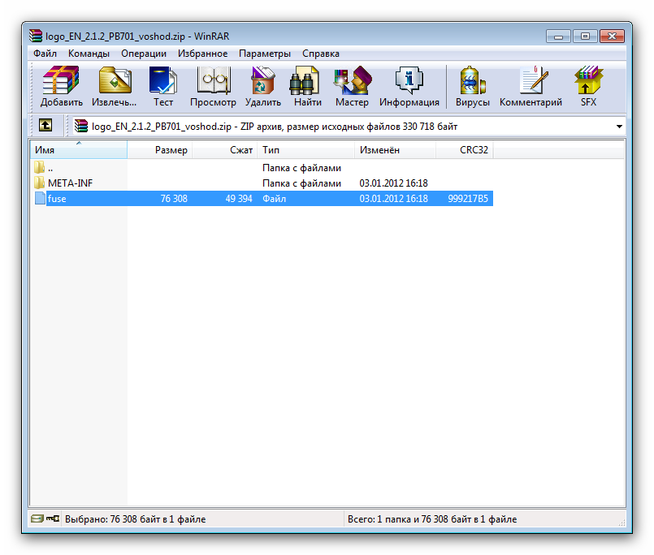Show archive Информация icon
Viewport: 654px width, 555px height.
(x=409, y=80)
